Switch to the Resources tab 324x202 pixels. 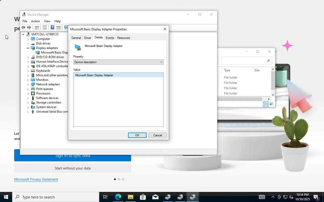(124, 38)
